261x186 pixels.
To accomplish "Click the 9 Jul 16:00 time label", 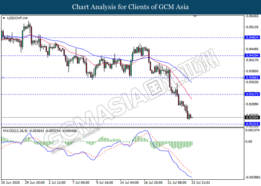I will 105,183.
